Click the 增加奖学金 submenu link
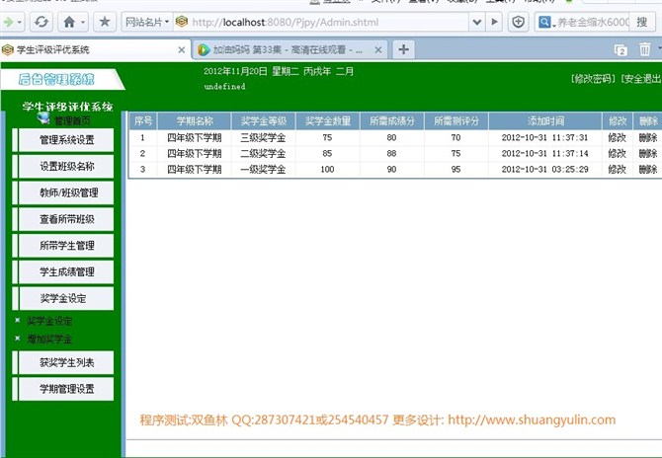This screenshot has width=662, height=458. pos(49,340)
